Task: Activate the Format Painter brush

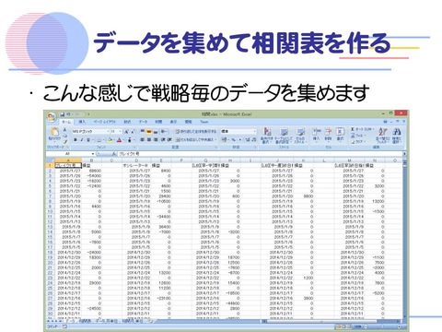Action: tap(64, 141)
